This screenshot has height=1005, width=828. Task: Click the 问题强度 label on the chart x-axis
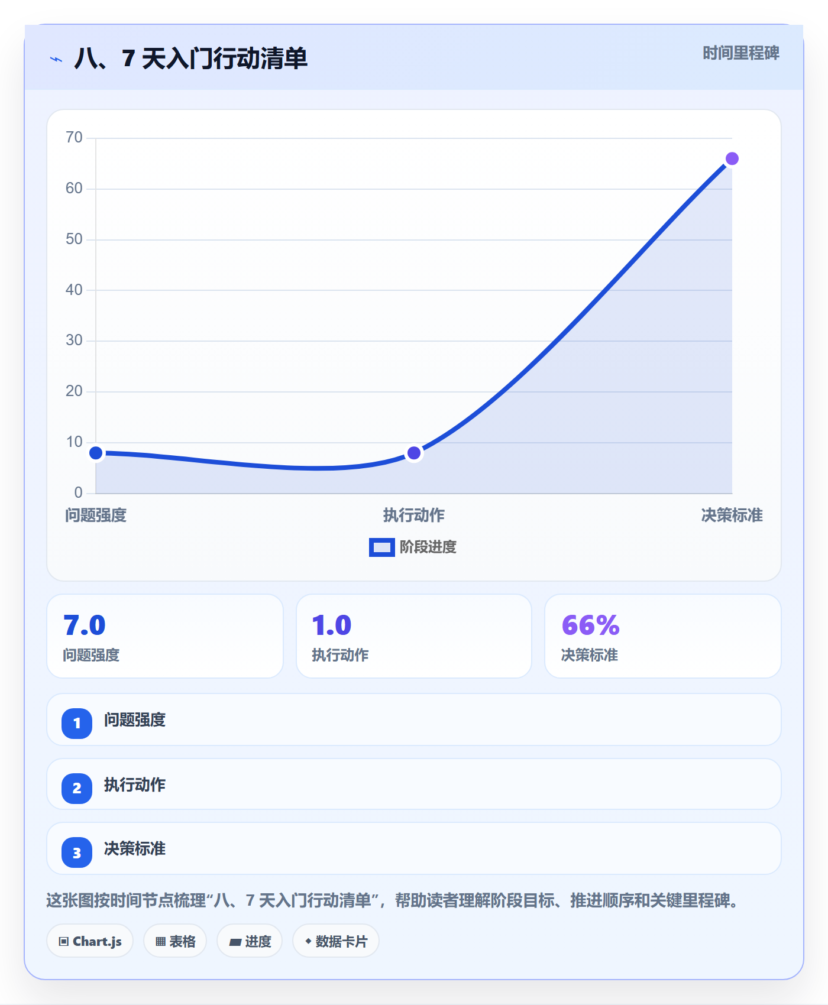pyautogui.click(x=96, y=516)
